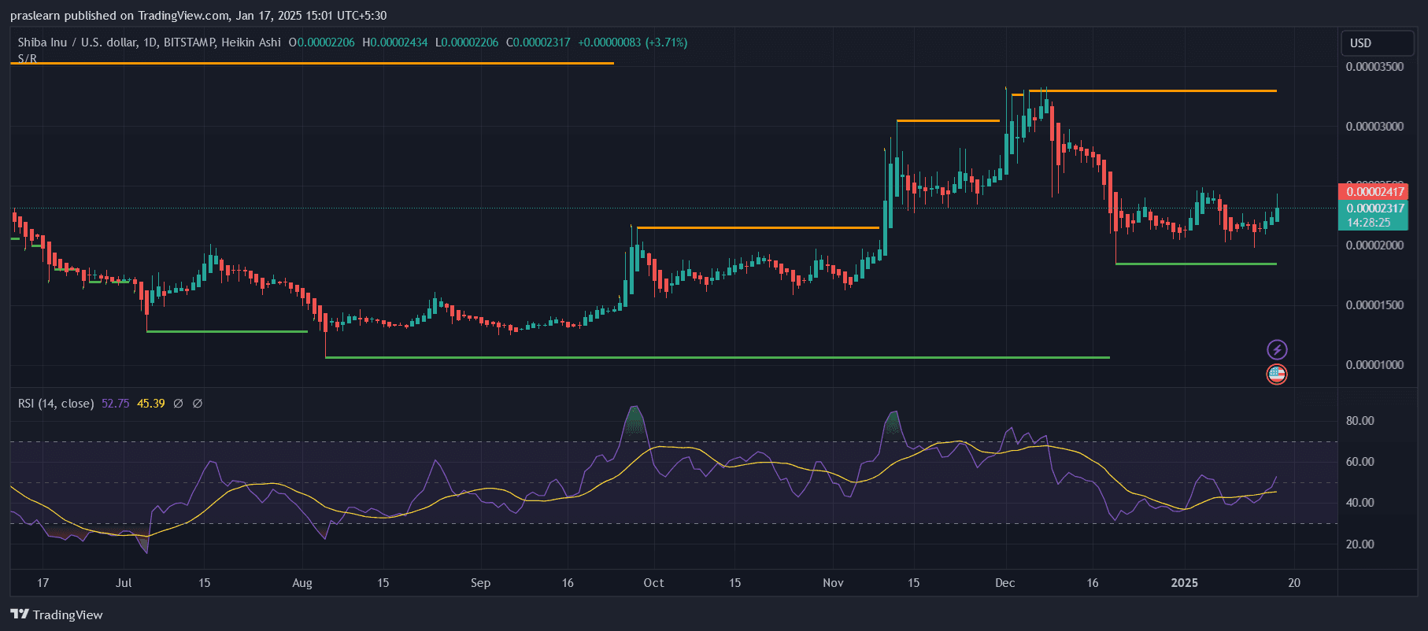Viewport: 1428px width, 631px height.
Task: Click the Nov label on the time axis
Action: pyautogui.click(x=833, y=583)
